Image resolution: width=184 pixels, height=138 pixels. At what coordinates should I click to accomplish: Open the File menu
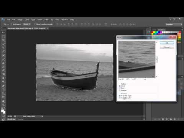coord(8,20)
